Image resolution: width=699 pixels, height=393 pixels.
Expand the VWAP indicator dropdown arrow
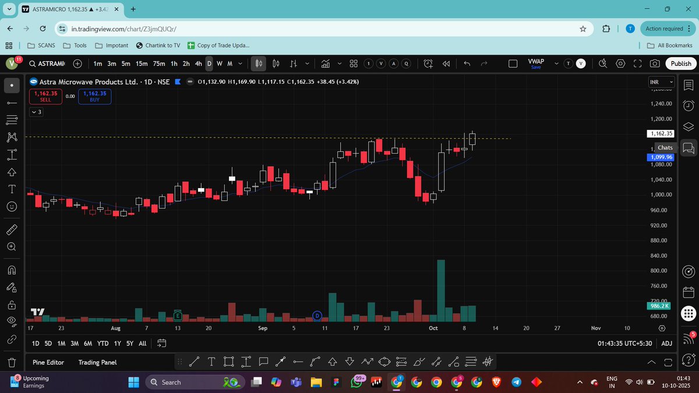[556, 63]
